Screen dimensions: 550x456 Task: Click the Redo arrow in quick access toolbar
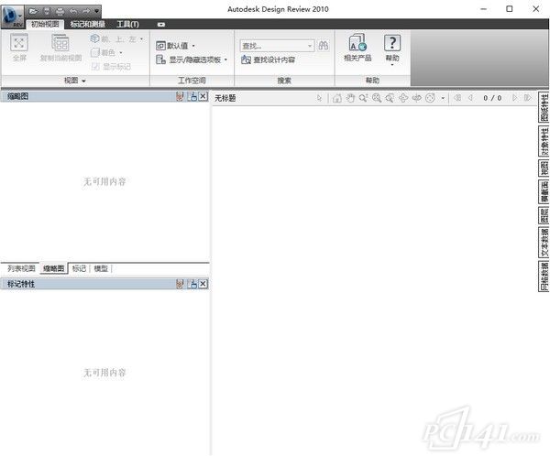click(86, 12)
